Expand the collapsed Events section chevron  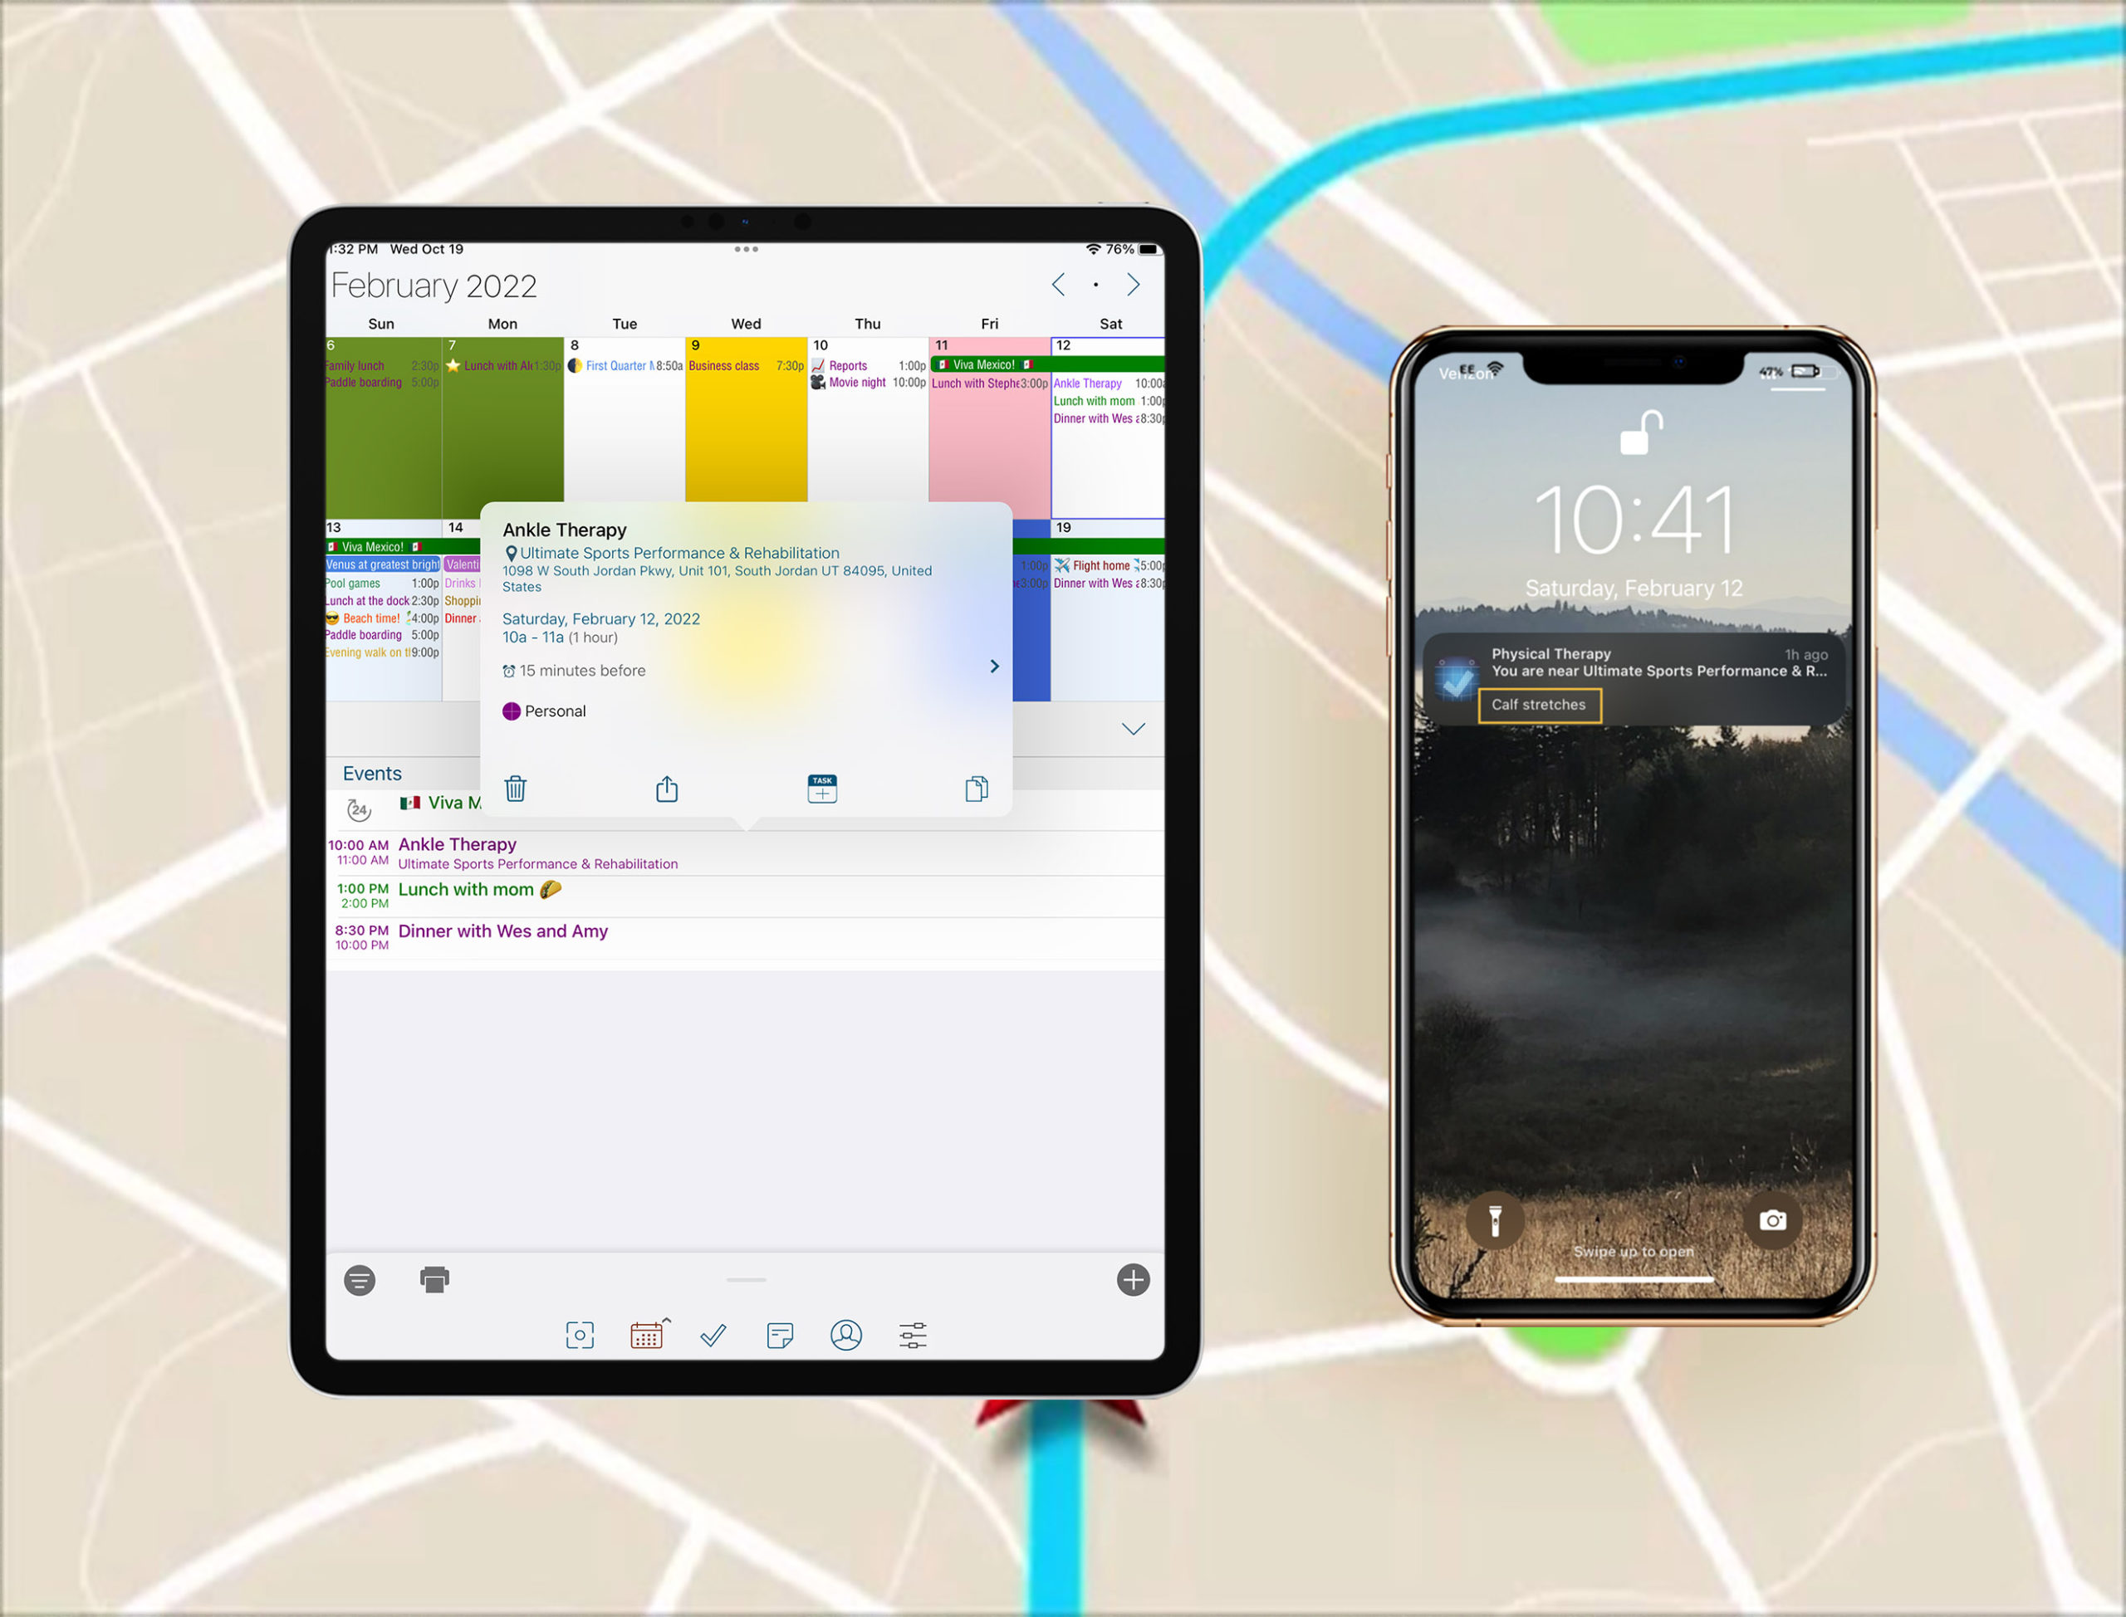pyautogui.click(x=1132, y=727)
